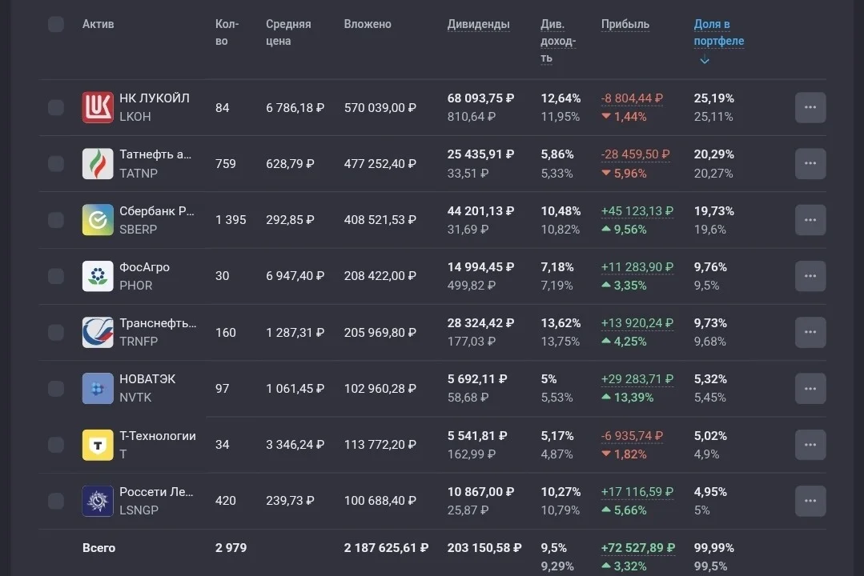Click Transneft profit value +13 920,24 ₽
864x576 pixels.
click(x=637, y=323)
